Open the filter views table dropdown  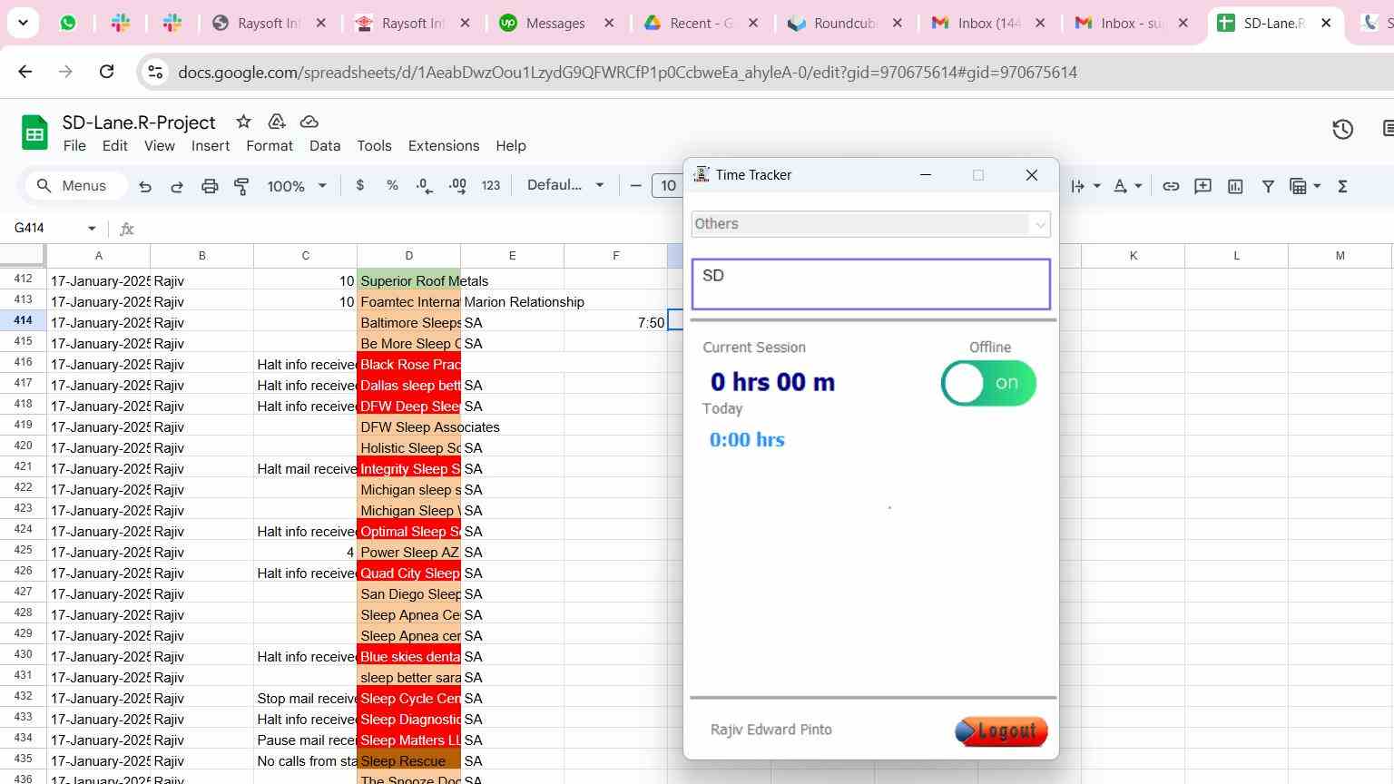(1305, 186)
